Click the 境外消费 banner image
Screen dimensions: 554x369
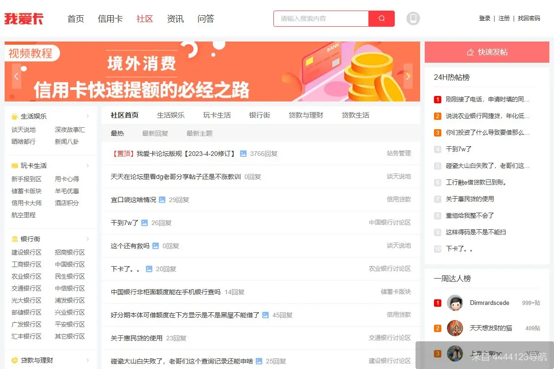[x=212, y=71]
